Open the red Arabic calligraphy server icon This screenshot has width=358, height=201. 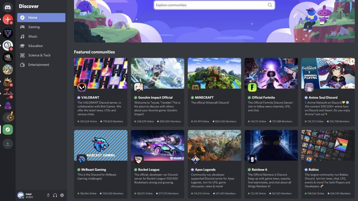point(8,93)
